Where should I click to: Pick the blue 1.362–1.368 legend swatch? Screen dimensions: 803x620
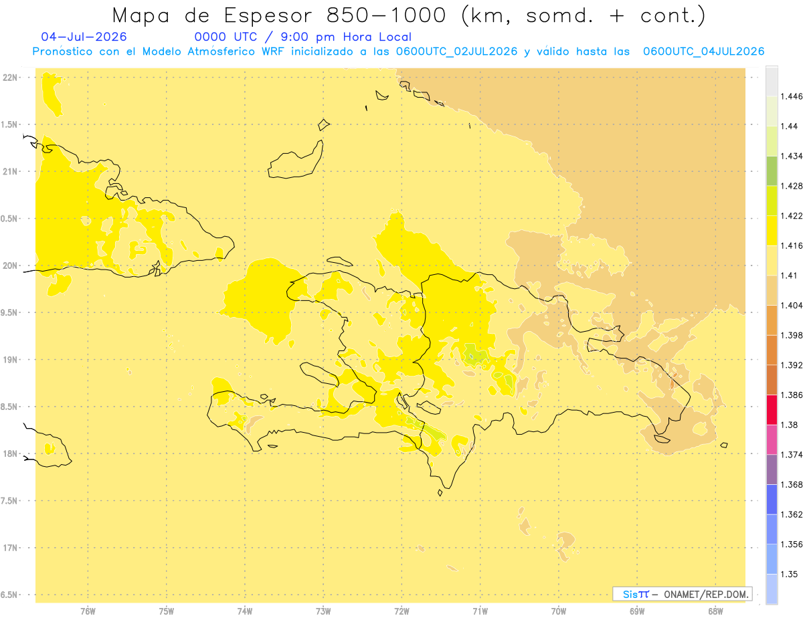772,499
